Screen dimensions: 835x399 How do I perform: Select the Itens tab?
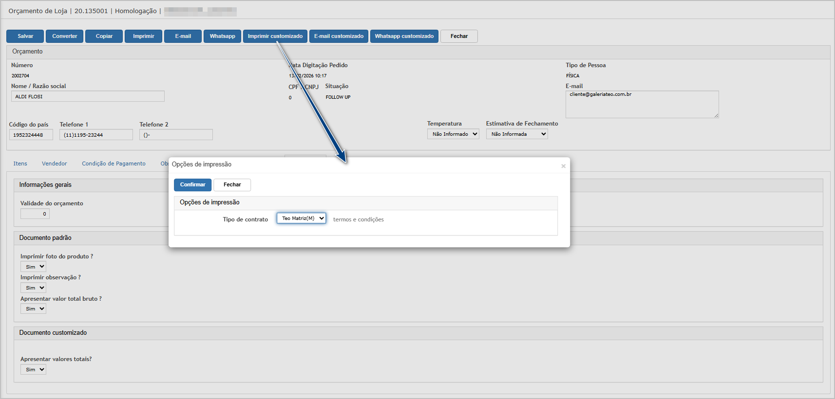20,163
